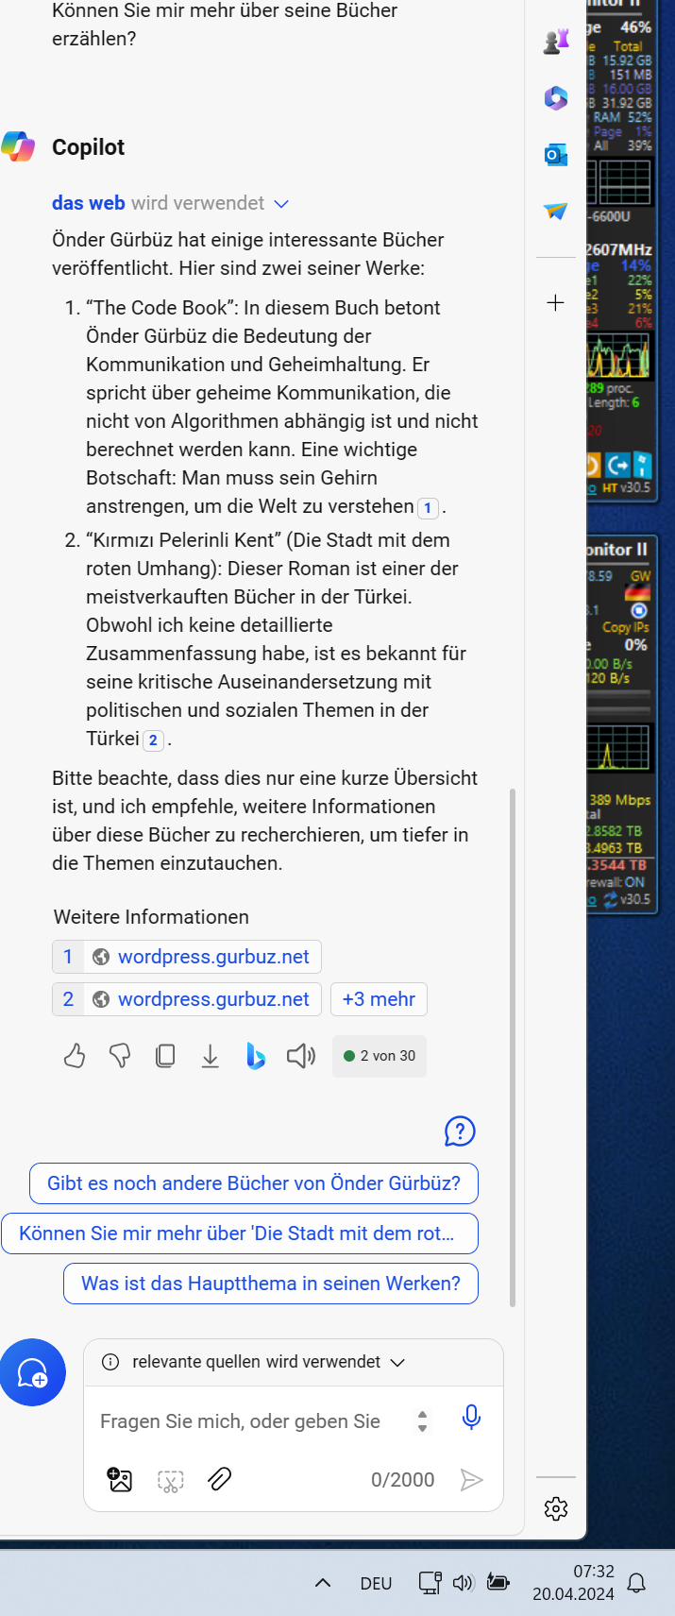
Task: Click the '2 von 30' counter
Action: (380, 1056)
